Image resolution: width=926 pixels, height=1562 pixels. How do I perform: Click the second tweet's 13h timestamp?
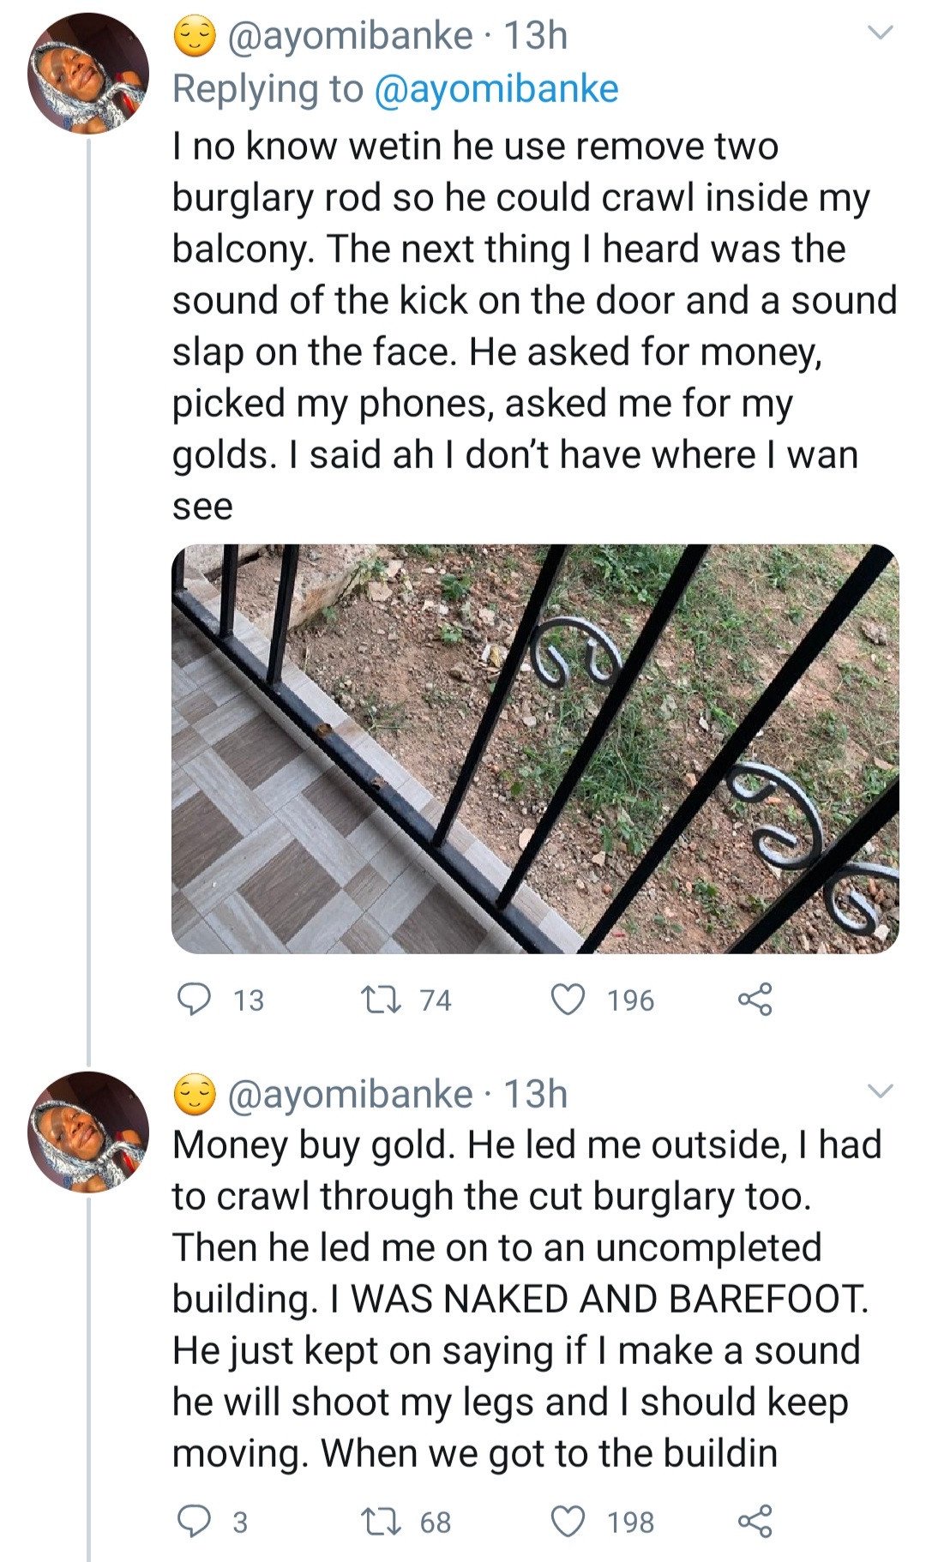pyautogui.click(x=536, y=1094)
